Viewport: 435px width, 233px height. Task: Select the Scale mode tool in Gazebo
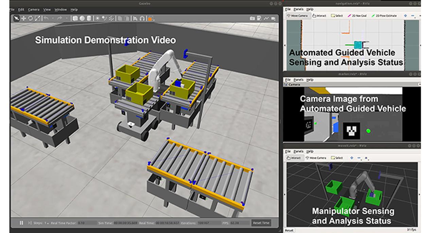point(37,19)
